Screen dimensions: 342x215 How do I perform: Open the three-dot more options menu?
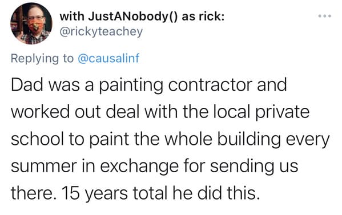click(325, 16)
